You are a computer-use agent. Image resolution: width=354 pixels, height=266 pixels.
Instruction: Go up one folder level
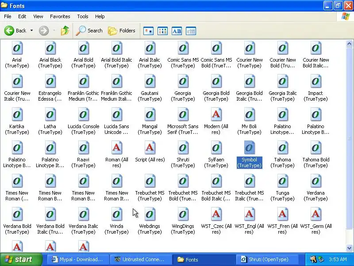click(65, 31)
